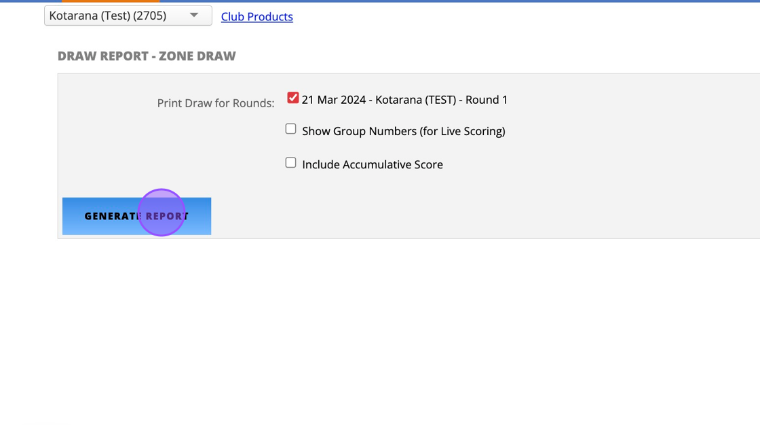Click the '(2705)' club number in the selector
The image size is (760, 425).
coord(153,16)
